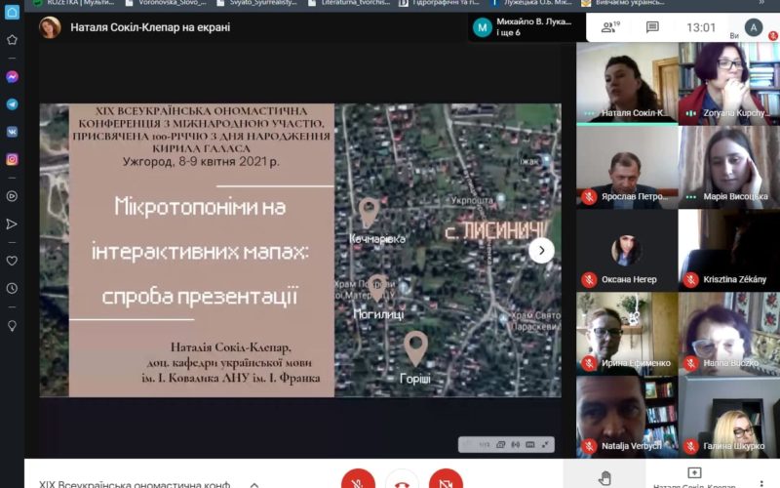Advance slide with the right arrow button
This screenshot has height=488, width=780.
[541, 251]
